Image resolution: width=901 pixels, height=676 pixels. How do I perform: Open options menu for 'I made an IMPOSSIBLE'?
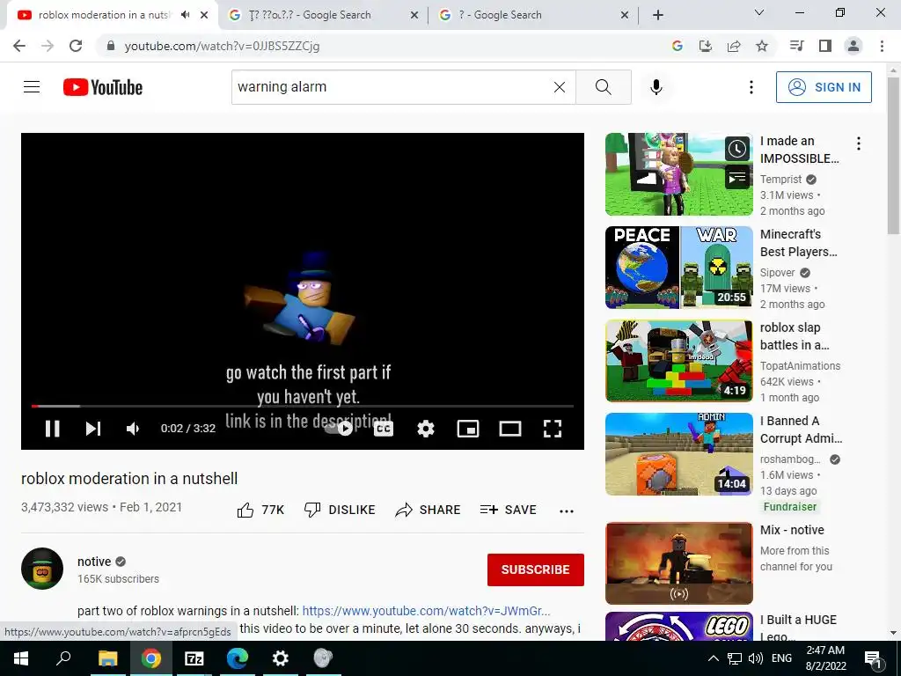tap(859, 143)
